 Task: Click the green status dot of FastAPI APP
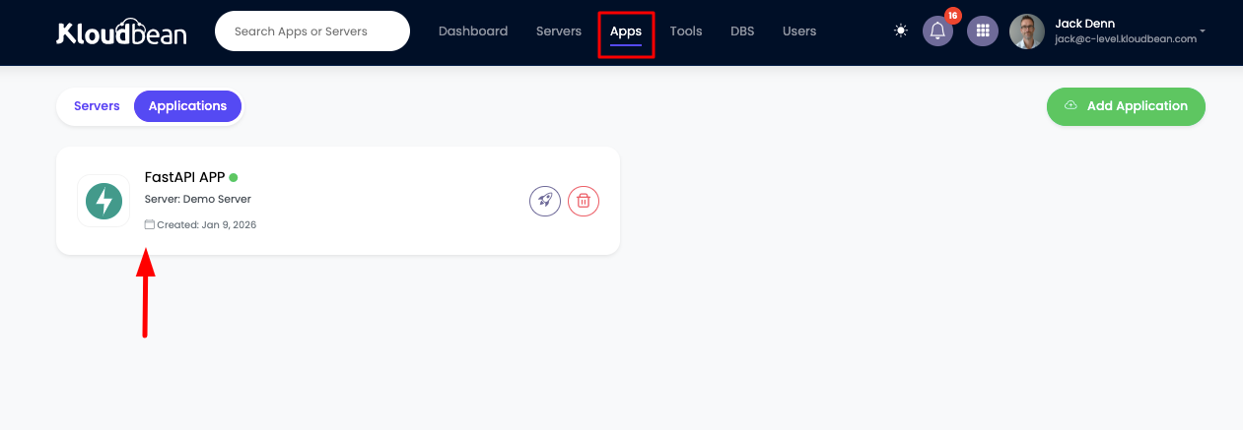click(234, 178)
